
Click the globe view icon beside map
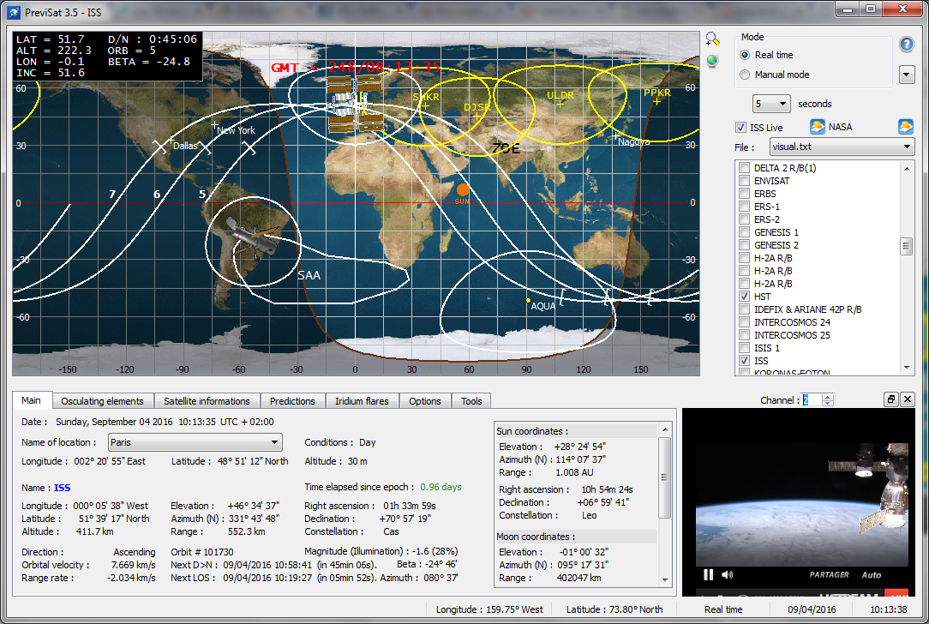click(x=712, y=61)
